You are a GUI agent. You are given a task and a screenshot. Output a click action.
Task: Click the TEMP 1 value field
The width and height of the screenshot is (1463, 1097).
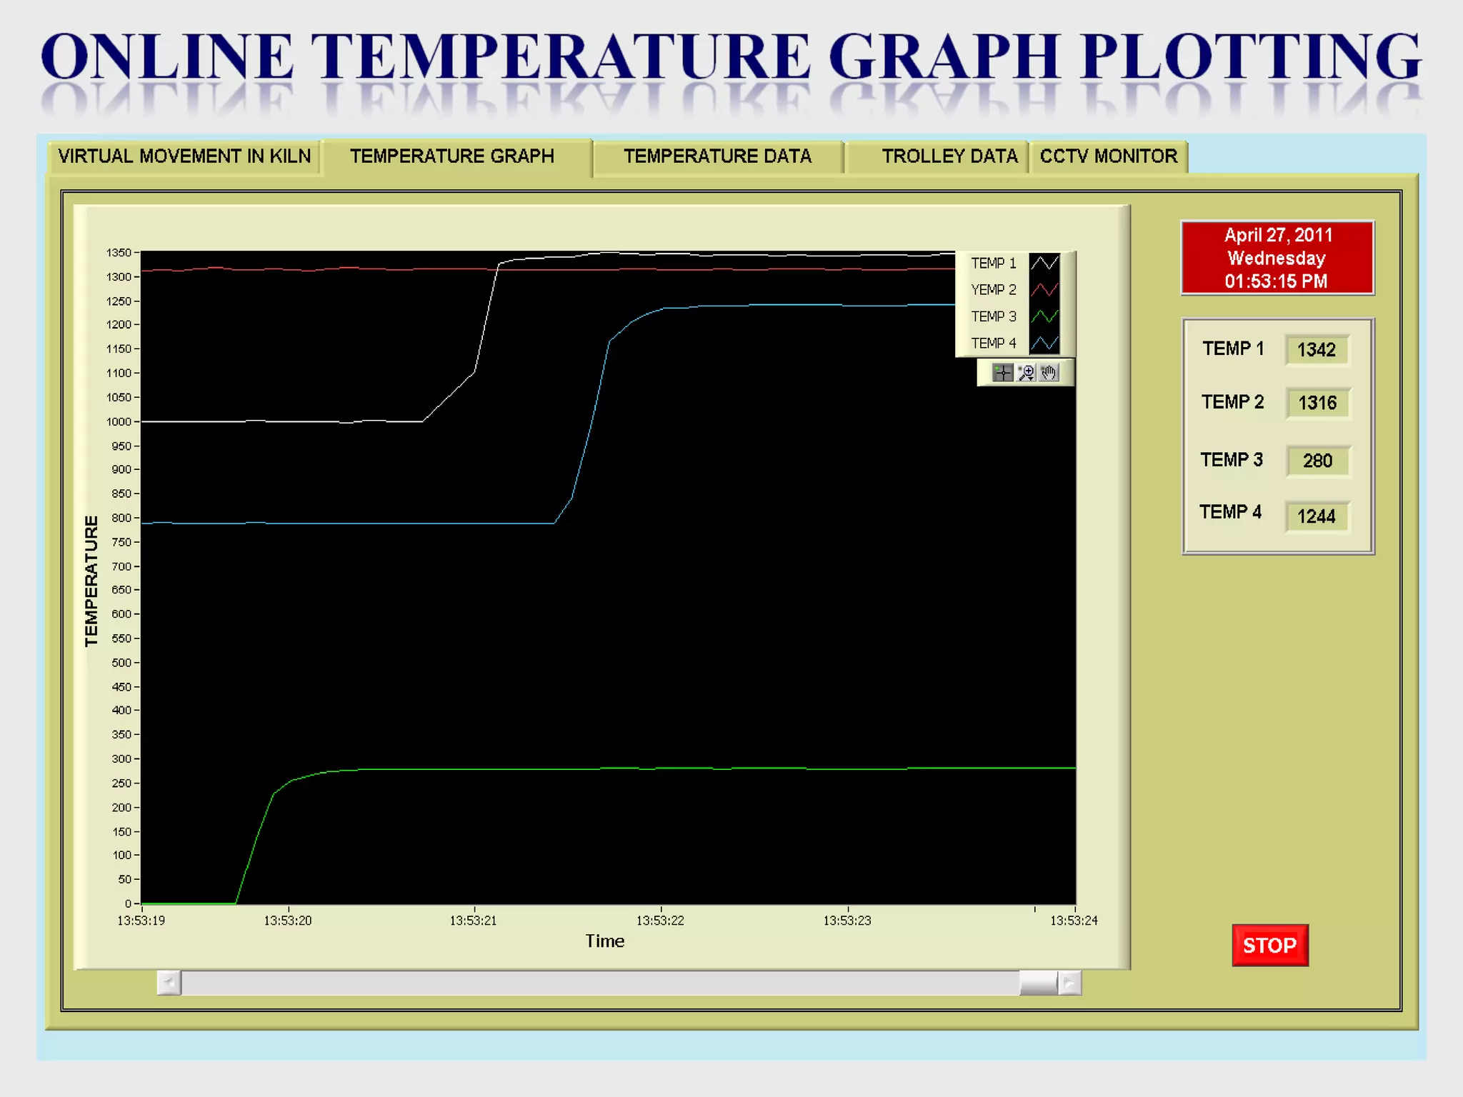(x=1317, y=350)
